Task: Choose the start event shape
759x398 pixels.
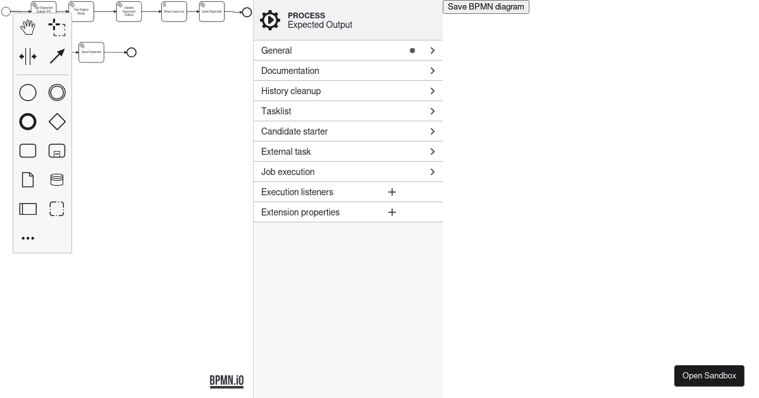Action: click(x=28, y=92)
